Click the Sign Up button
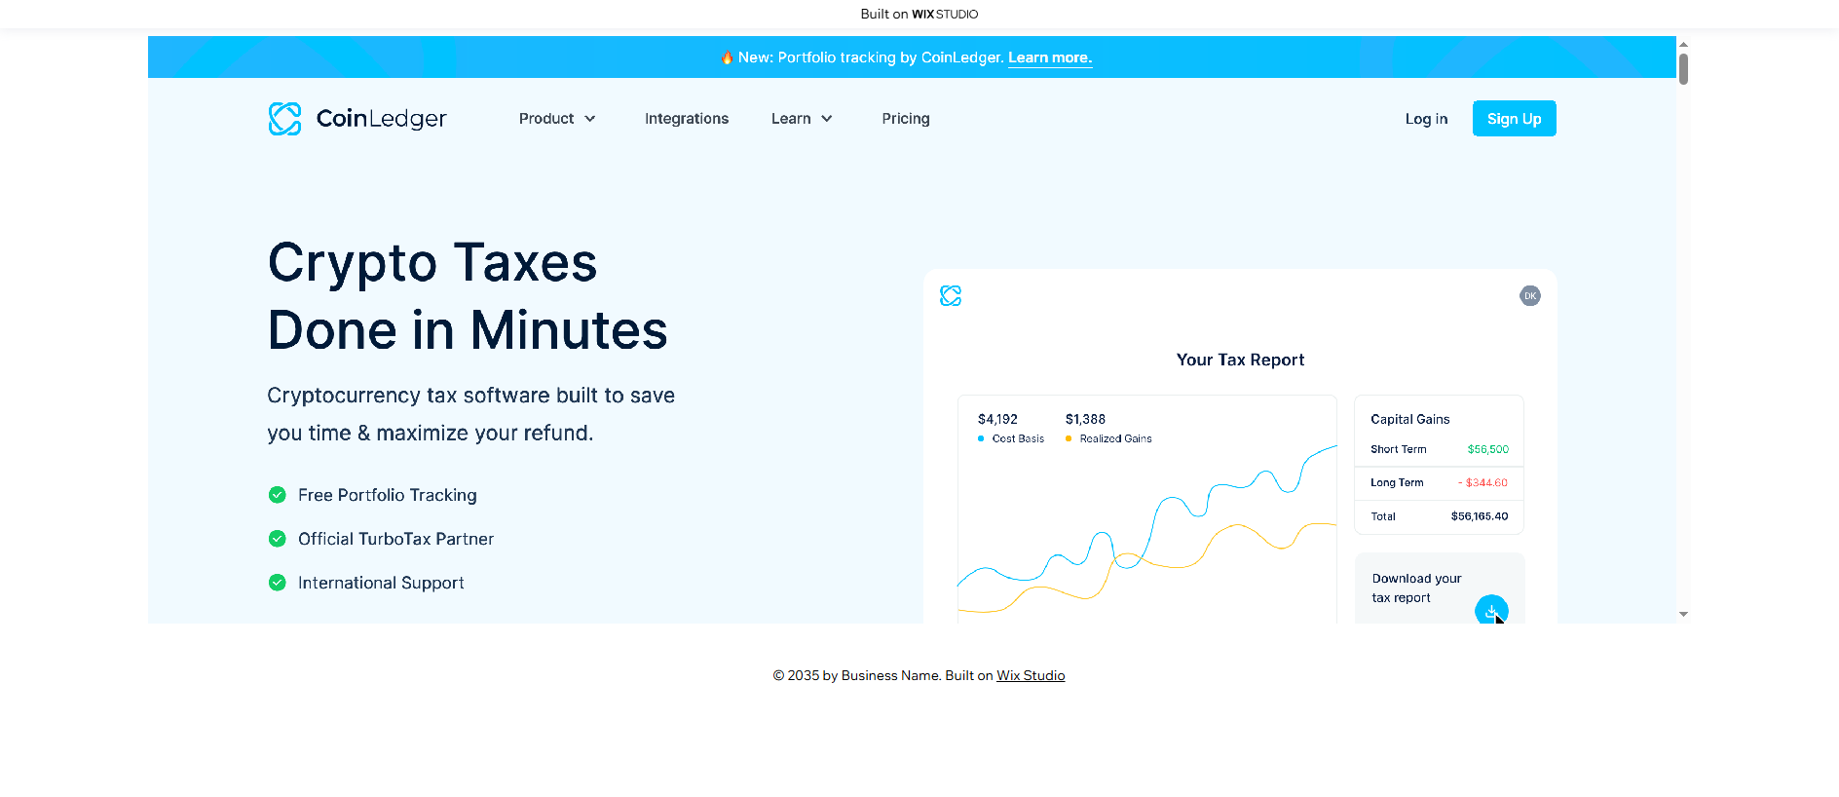Image resolution: width=1839 pixels, height=797 pixels. tap(1514, 119)
